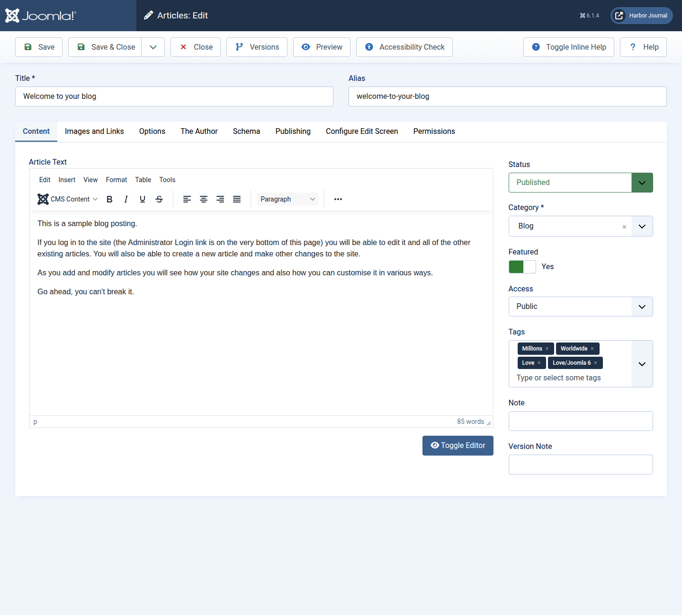The width and height of the screenshot is (682, 615).
Task: Open article Versions history
Action: click(257, 47)
